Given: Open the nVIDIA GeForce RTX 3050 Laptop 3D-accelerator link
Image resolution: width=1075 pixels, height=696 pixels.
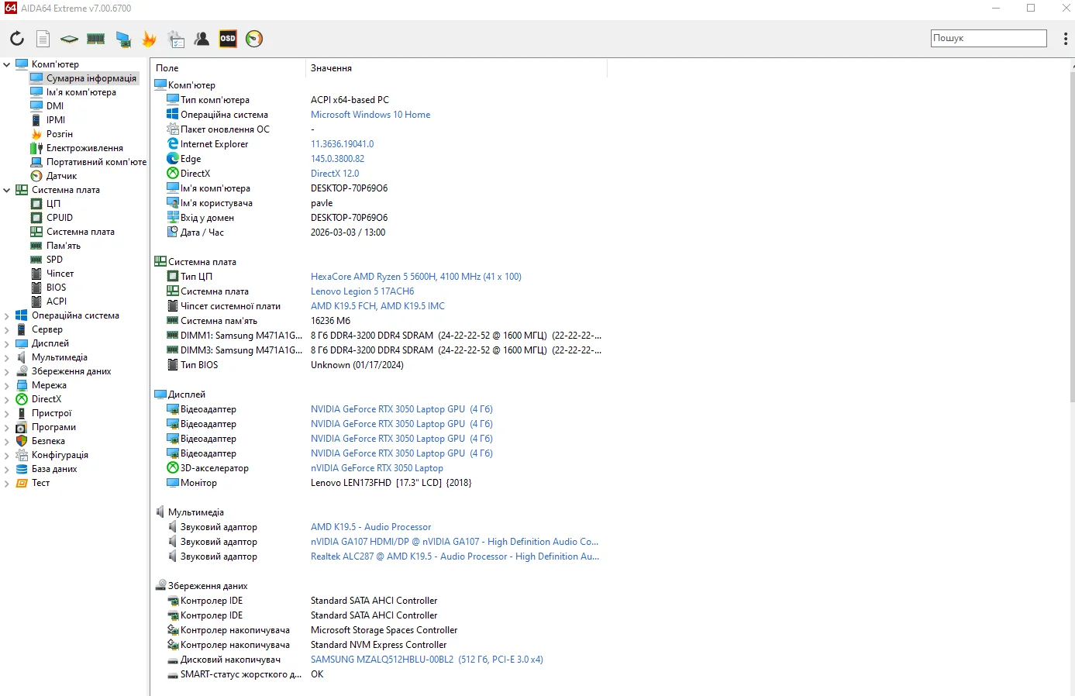Looking at the screenshot, I should [377, 468].
